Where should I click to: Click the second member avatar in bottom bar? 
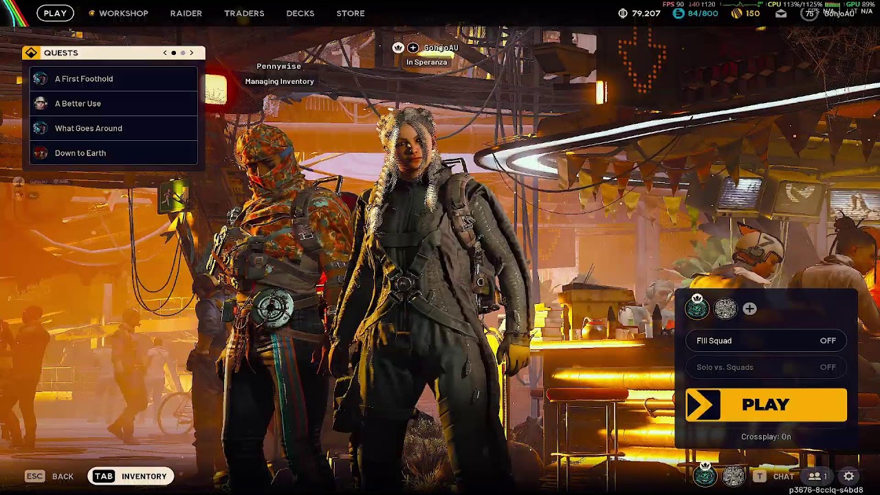tap(734, 476)
